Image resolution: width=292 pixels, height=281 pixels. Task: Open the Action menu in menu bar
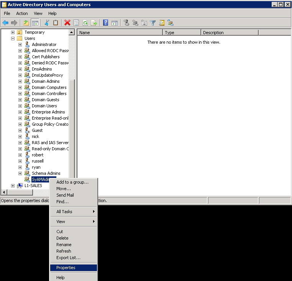coord(22,13)
